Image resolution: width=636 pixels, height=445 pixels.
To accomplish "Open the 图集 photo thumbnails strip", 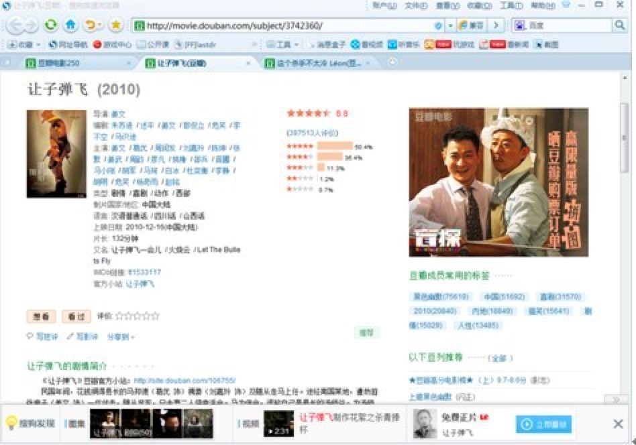I will pyautogui.click(x=152, y=424).
